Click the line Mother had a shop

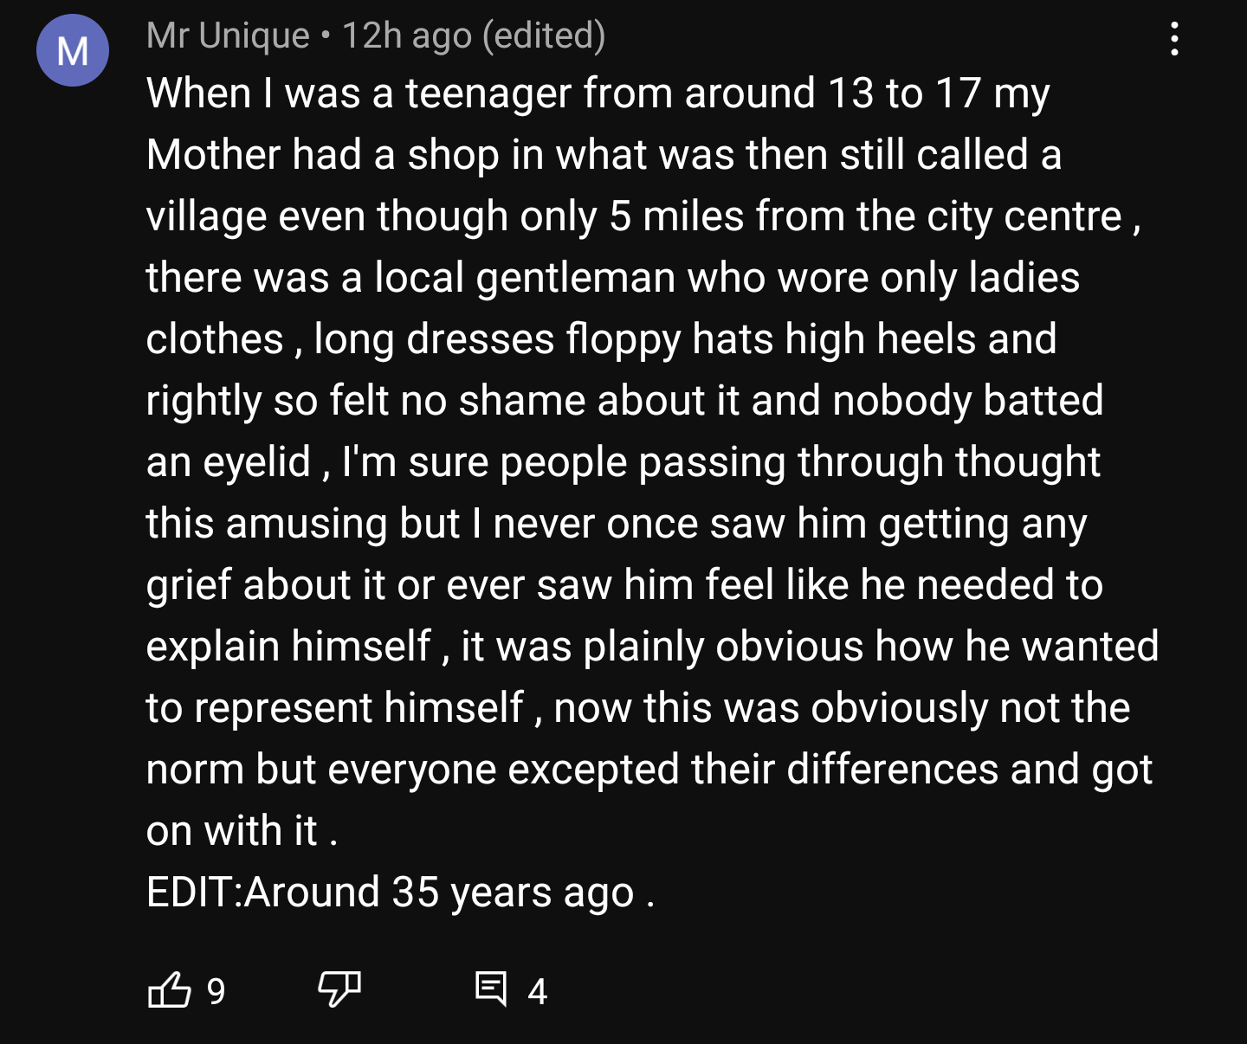pyautogui.click(x=604, y=155)
